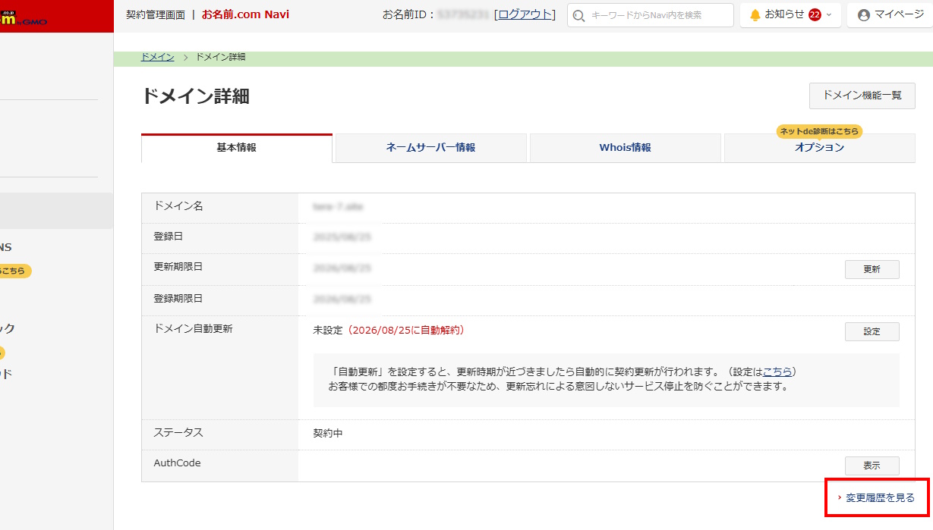Click the 未設定 auto-renewal status text
The image size is (933, 530).
(x=328, y=331)
